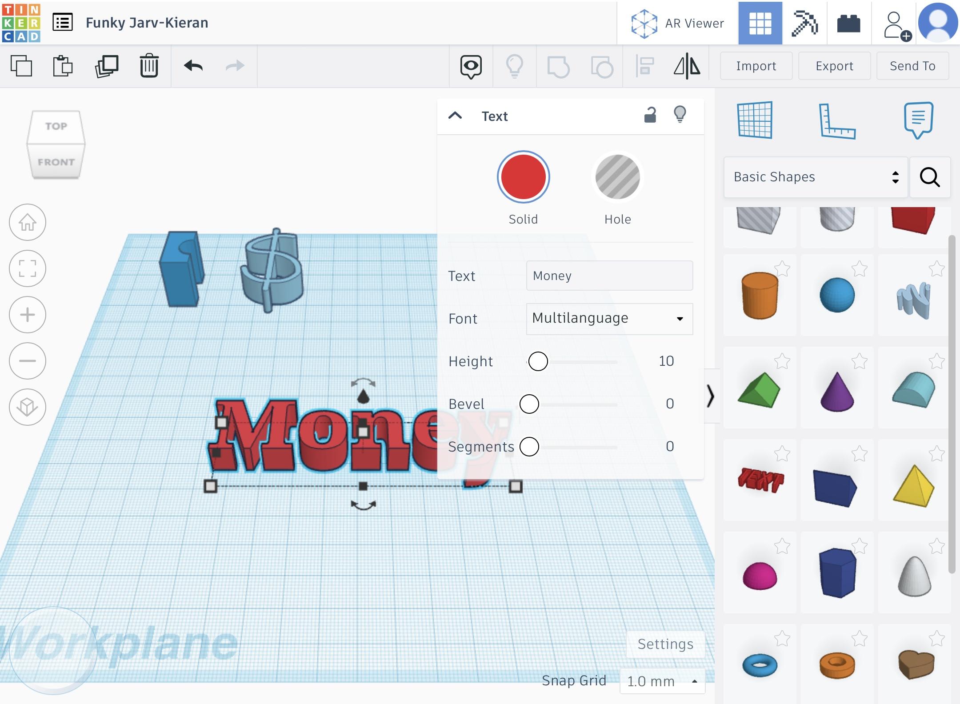Viewport: 960px width, 704px height.
Task: Open the Basic Shapes category dropdown
Action: [x=815, y=177]
